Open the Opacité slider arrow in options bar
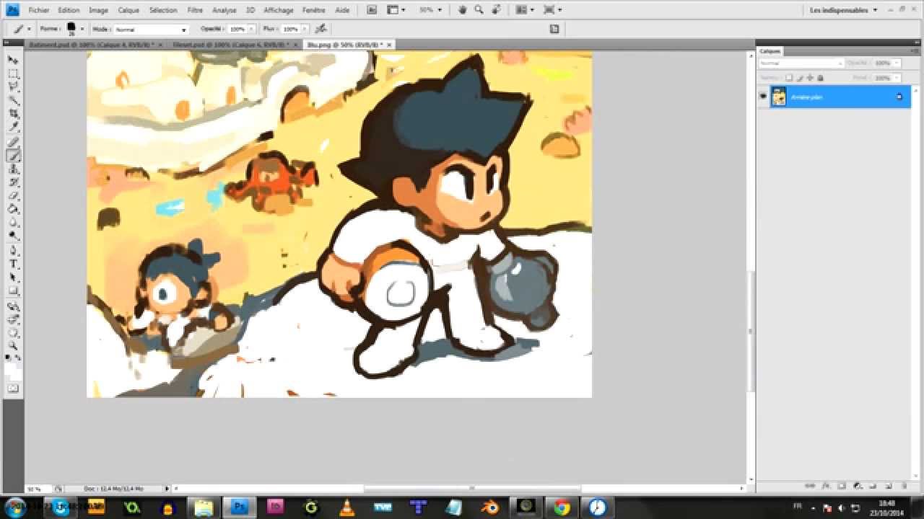The height and width of the screenshot is (519, 924). tap(251, 30)
